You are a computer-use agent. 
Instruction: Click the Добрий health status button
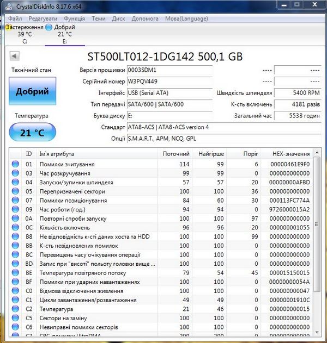click(x=32, y=91)
